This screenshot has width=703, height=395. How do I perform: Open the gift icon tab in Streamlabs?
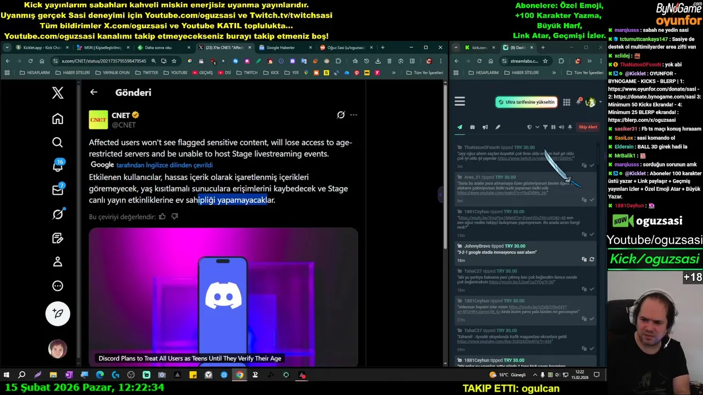[x=472, y=127]
